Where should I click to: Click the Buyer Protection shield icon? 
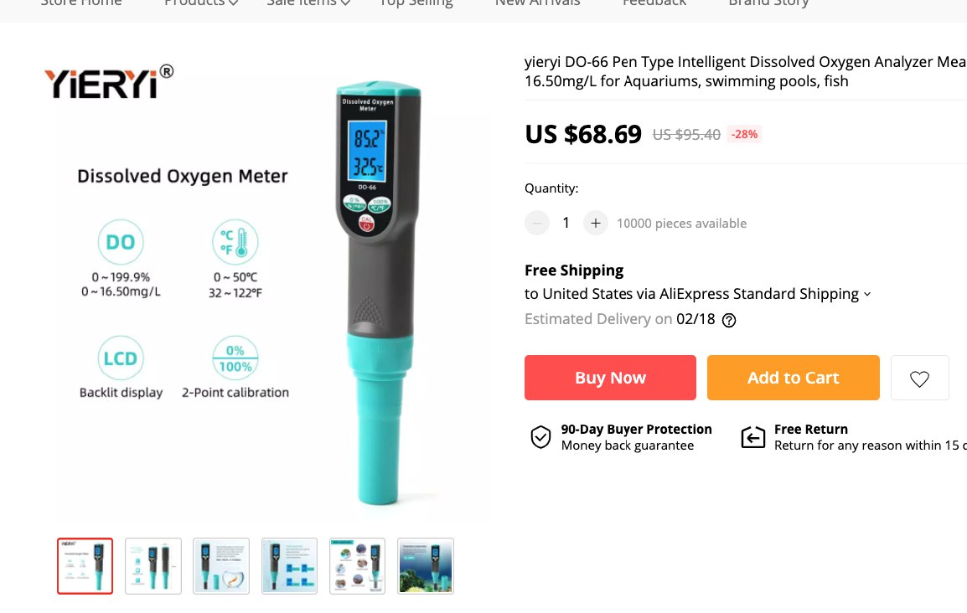[x=540, y=437]
